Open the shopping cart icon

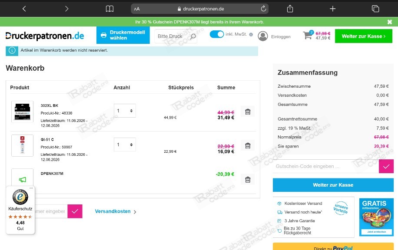tap(308, 35)
